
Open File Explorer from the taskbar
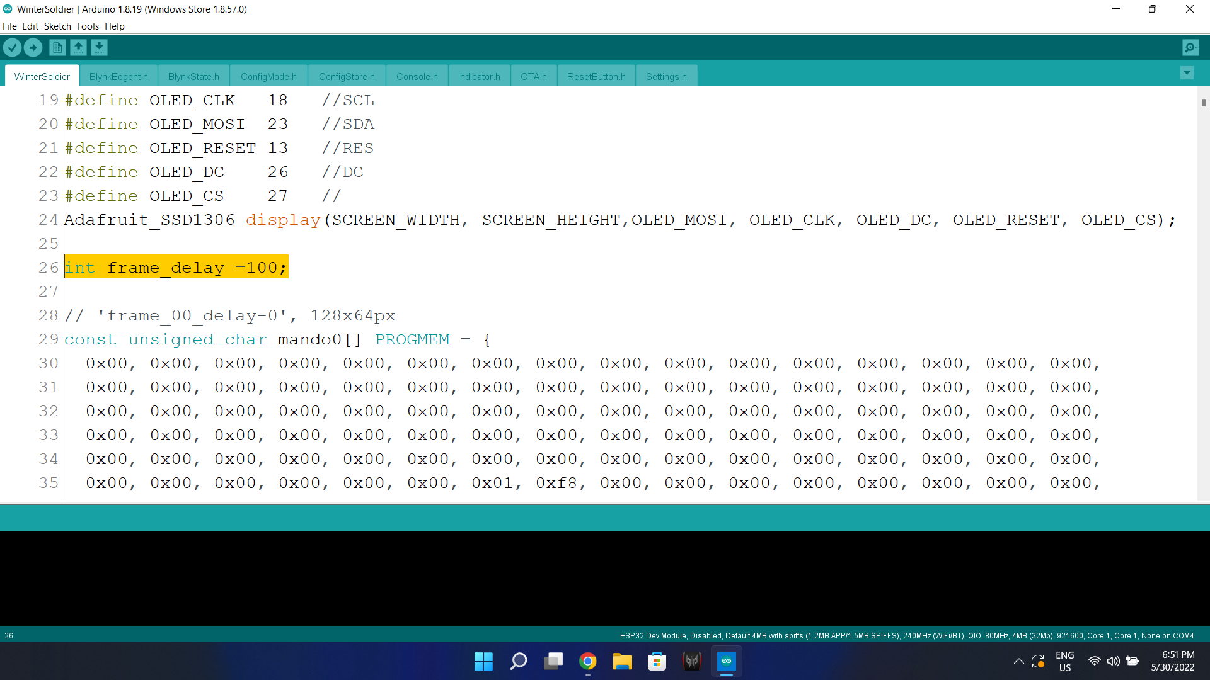click(x=623, y=661)
